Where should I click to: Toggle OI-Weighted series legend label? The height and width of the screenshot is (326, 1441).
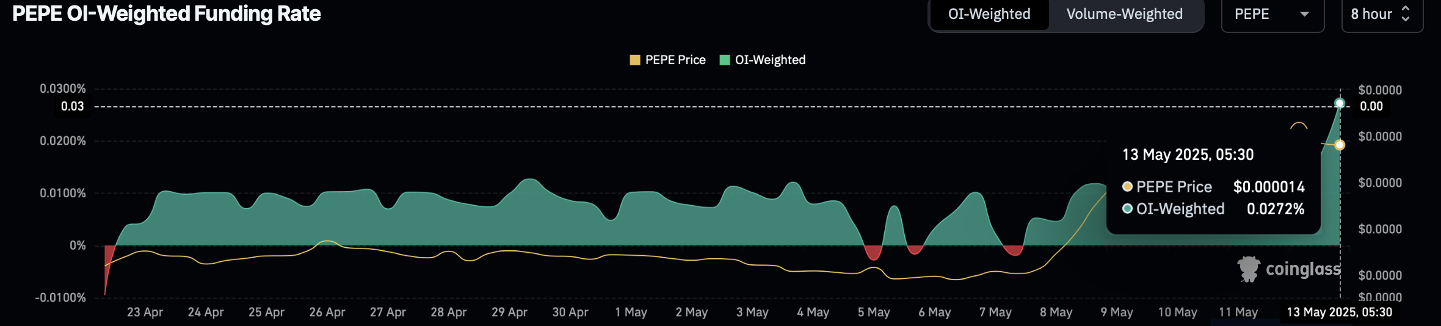coord(770,60)
